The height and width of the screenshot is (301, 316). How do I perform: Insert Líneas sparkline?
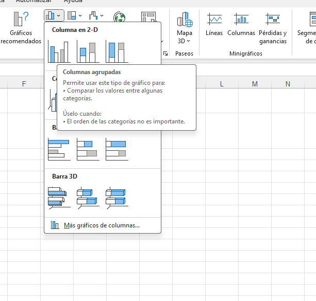[214, 24]
